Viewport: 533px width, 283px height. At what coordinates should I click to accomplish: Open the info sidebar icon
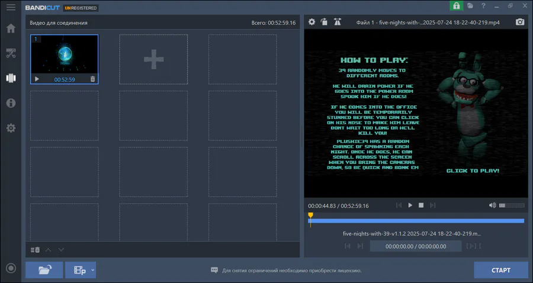pyautogui.click(x=11, y=103)
